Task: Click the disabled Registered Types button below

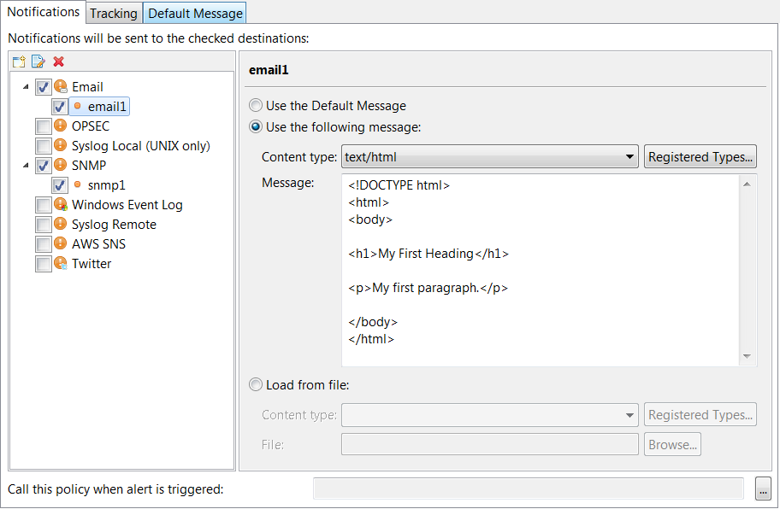Action: (x=700, y=415)
